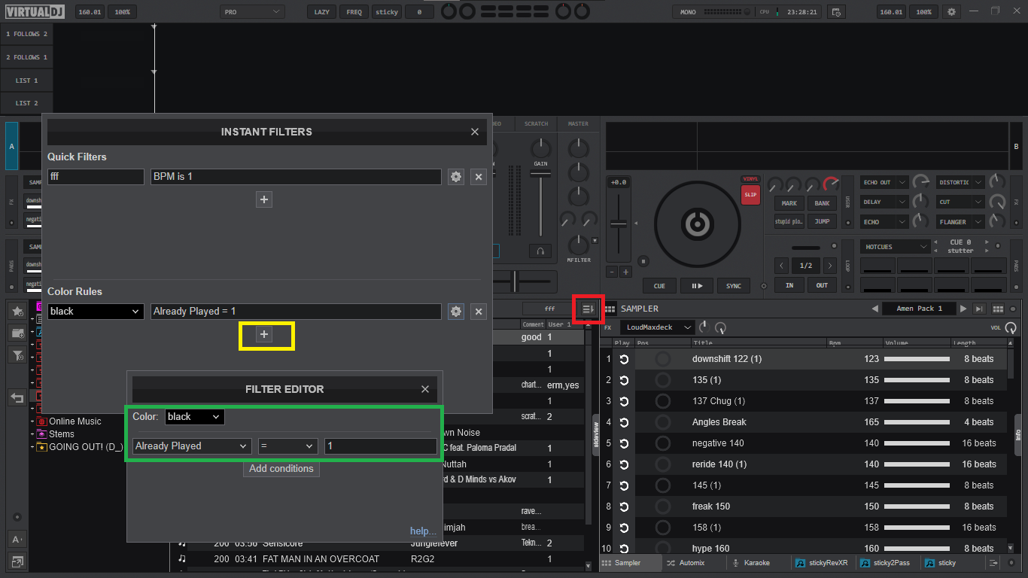Viewport: 1028px width, 578px height.
Task: Adjust volume bar for downshift 122 (1) sample
Action: 917,359
